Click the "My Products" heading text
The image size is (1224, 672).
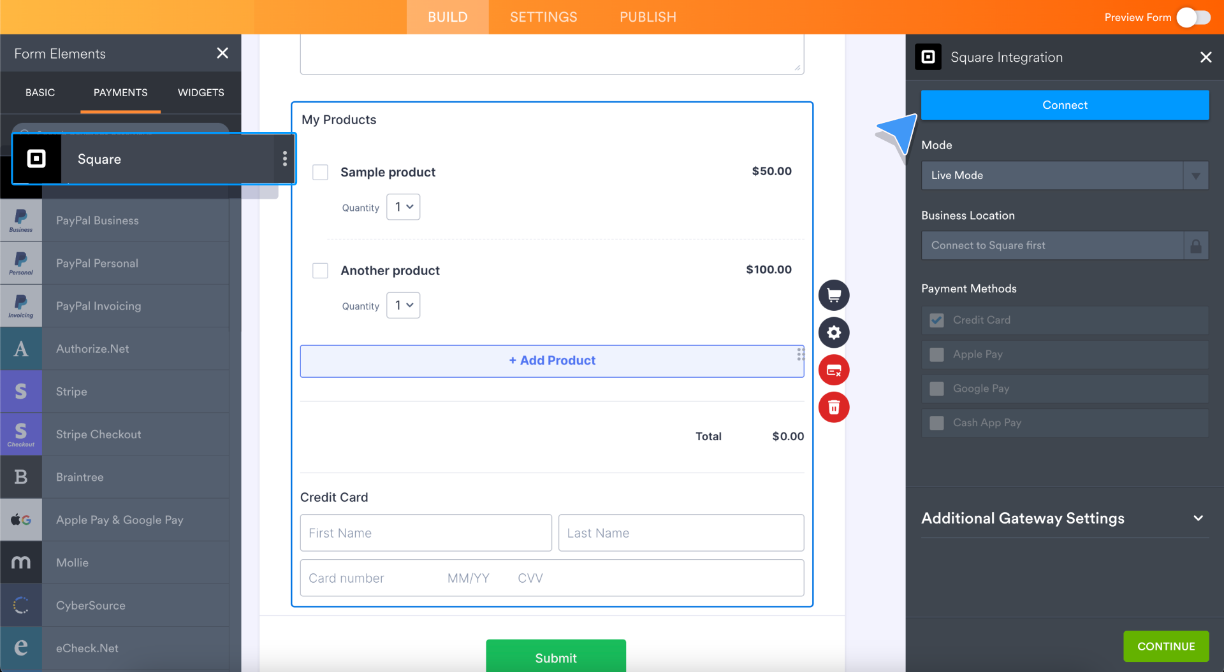coord(339,120)
